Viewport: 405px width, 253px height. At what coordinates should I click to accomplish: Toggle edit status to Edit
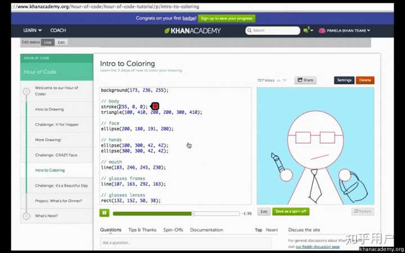[61, 43]
